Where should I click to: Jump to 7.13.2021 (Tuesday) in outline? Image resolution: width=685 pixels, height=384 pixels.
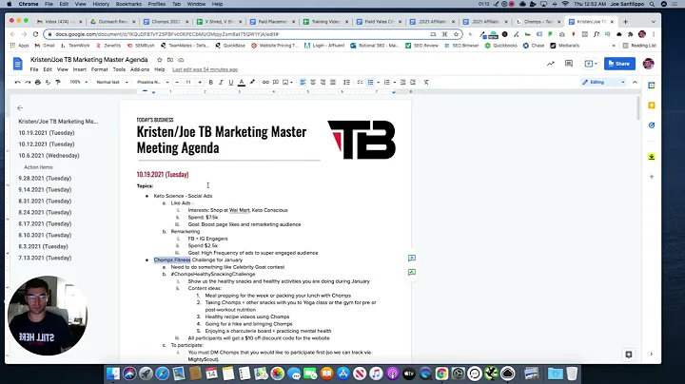45,258
